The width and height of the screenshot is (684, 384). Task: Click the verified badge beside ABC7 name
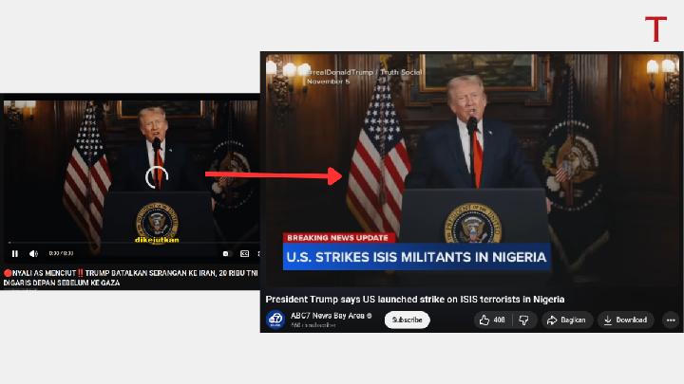[370, 316]
